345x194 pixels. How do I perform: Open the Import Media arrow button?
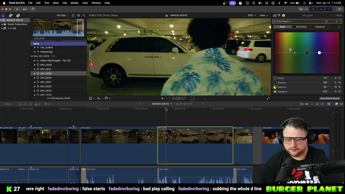coord(17,9)
